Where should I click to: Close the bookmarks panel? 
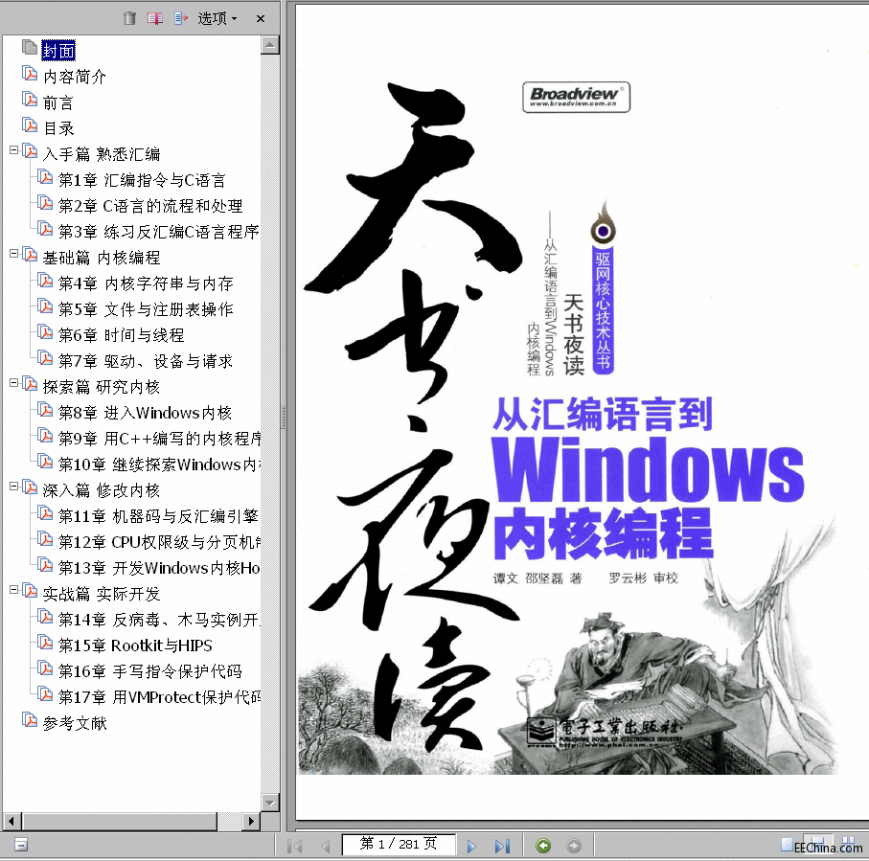261,19
